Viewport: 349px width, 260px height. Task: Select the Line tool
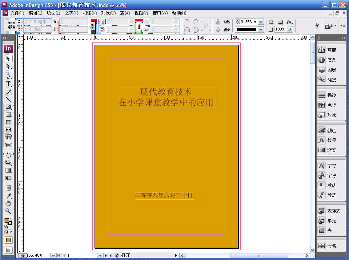[x=8, y=99]
